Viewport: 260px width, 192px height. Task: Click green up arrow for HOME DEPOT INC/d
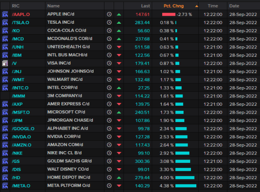click(x=119, y=178)
